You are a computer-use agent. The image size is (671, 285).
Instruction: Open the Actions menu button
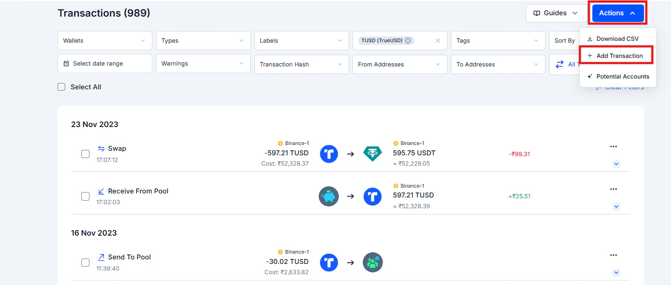click(618, 13)
